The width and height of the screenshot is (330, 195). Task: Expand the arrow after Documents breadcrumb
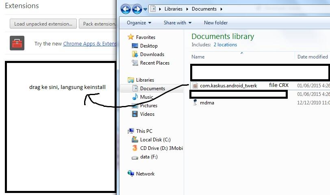[221, 9]
